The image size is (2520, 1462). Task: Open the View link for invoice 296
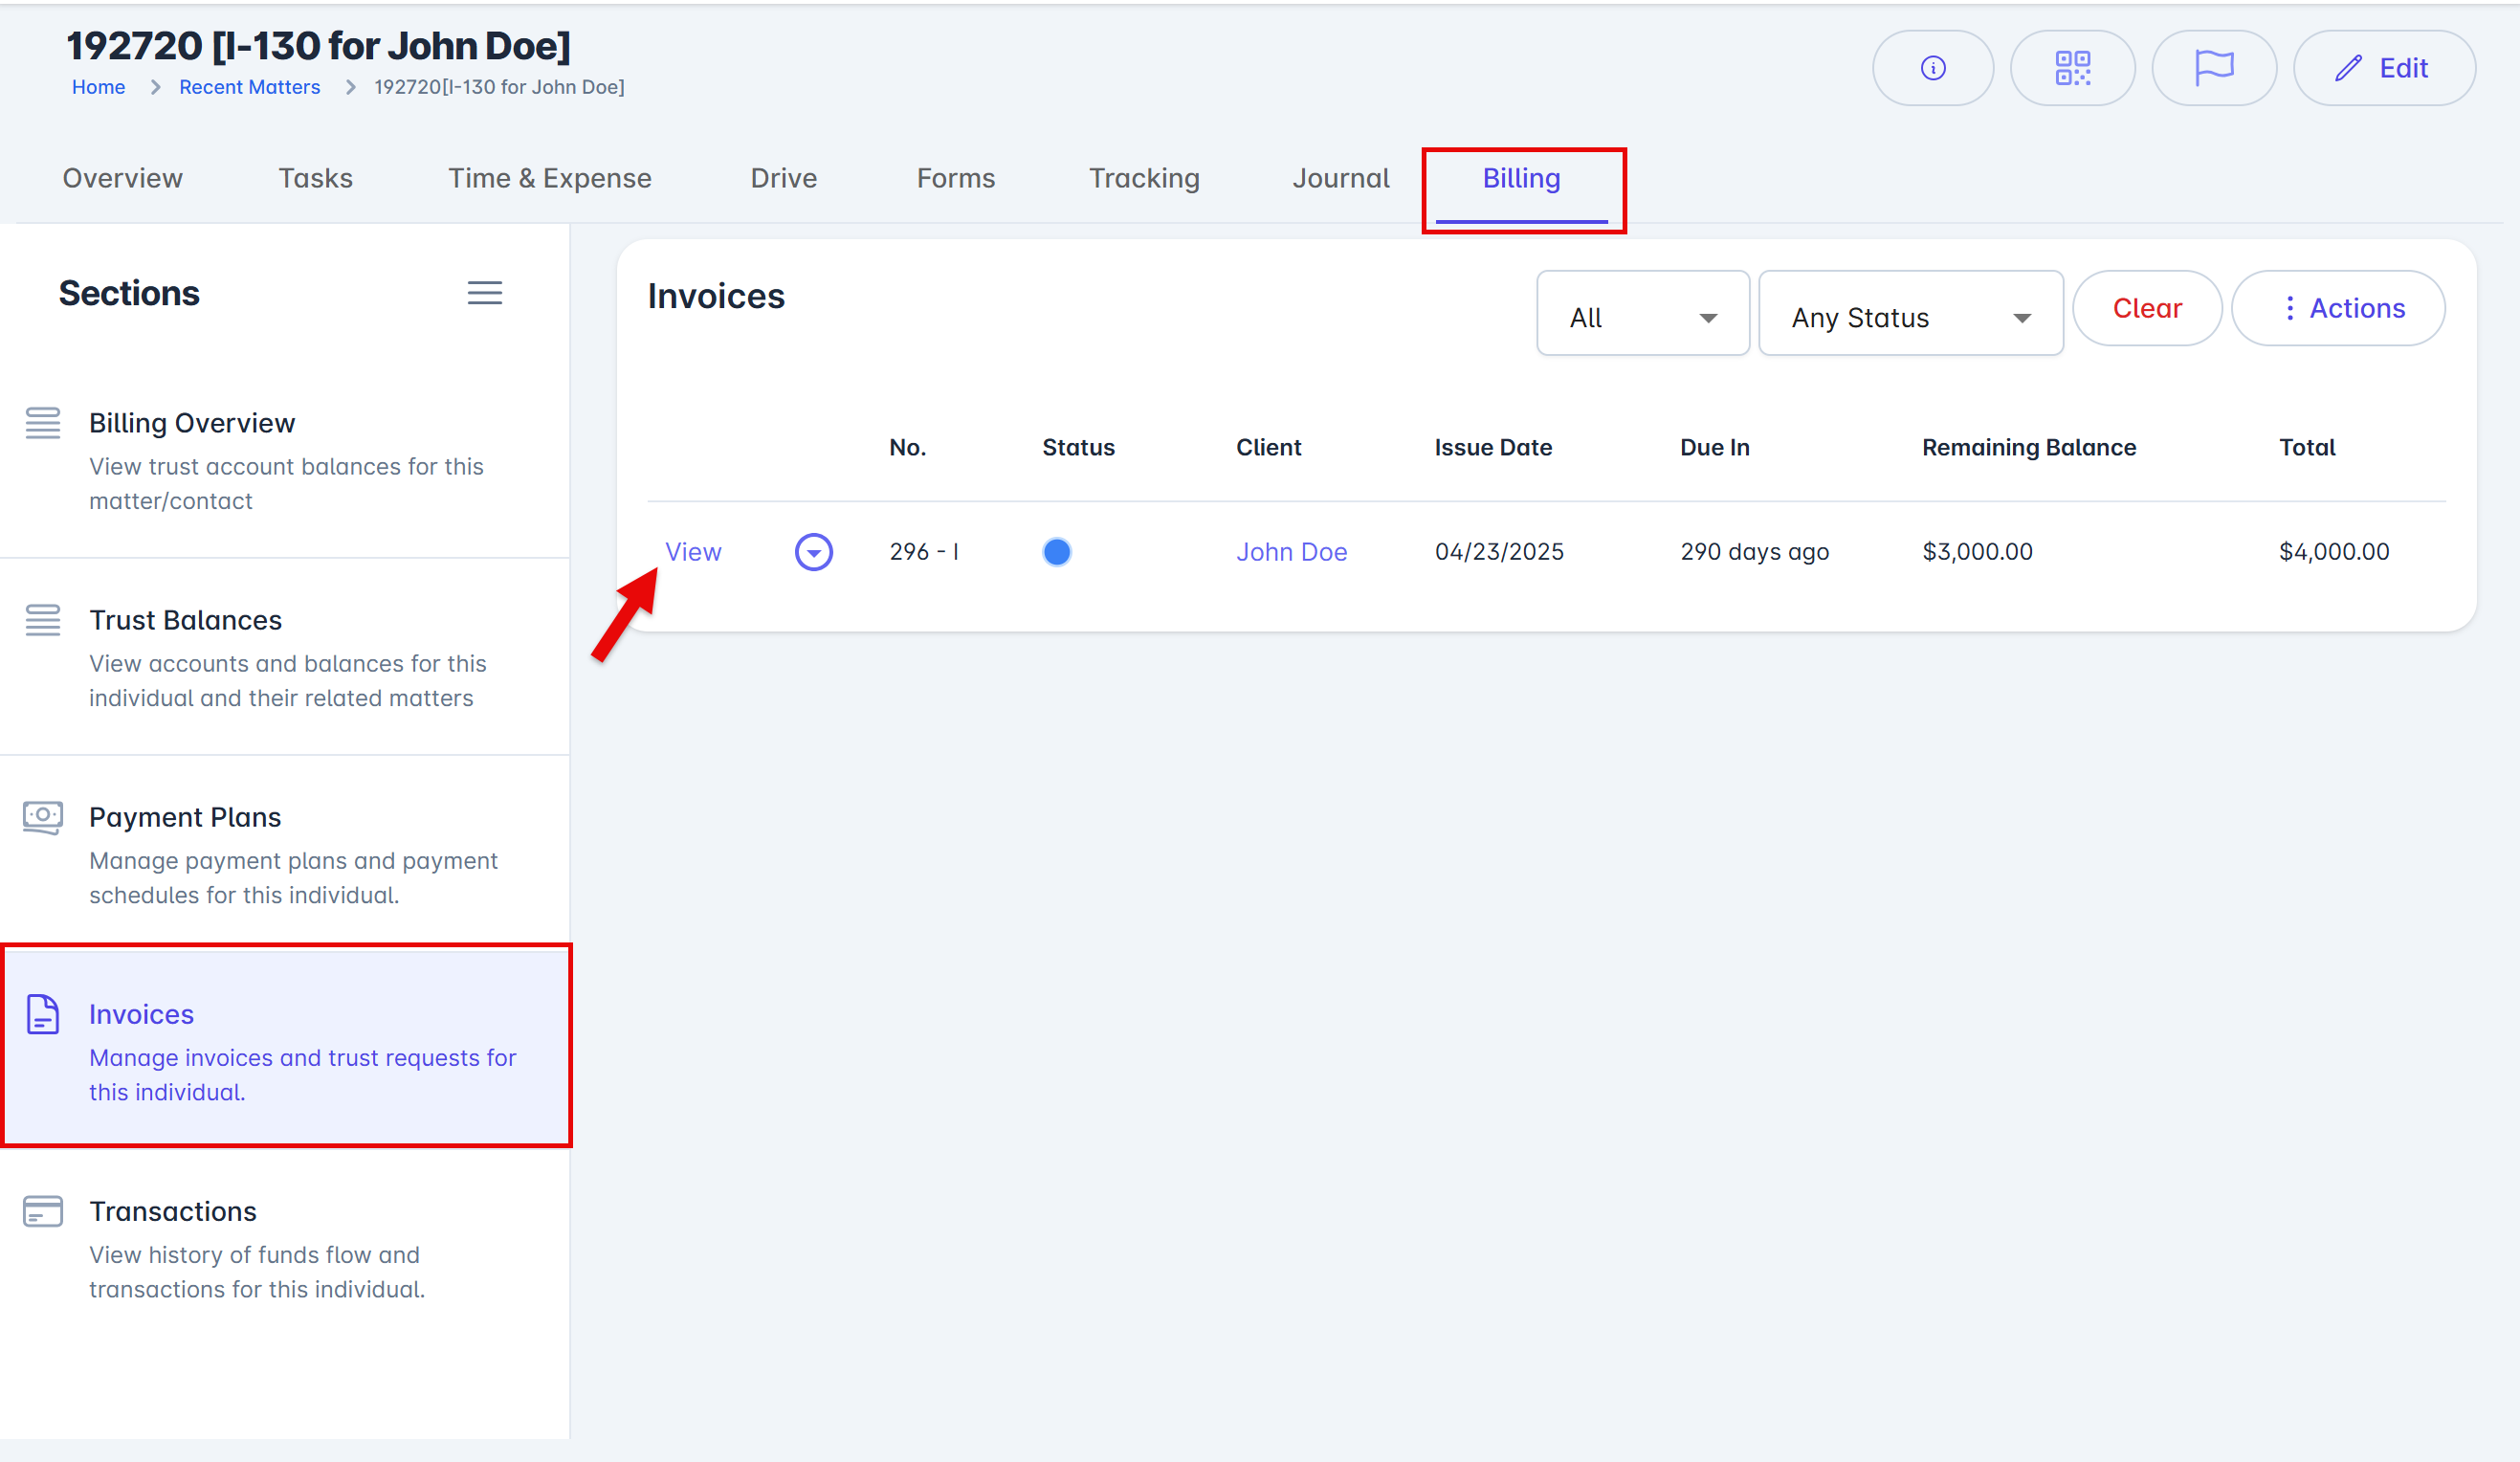pos(693,552)
